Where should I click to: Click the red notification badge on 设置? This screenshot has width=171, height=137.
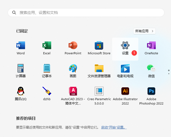click(134, 53)
